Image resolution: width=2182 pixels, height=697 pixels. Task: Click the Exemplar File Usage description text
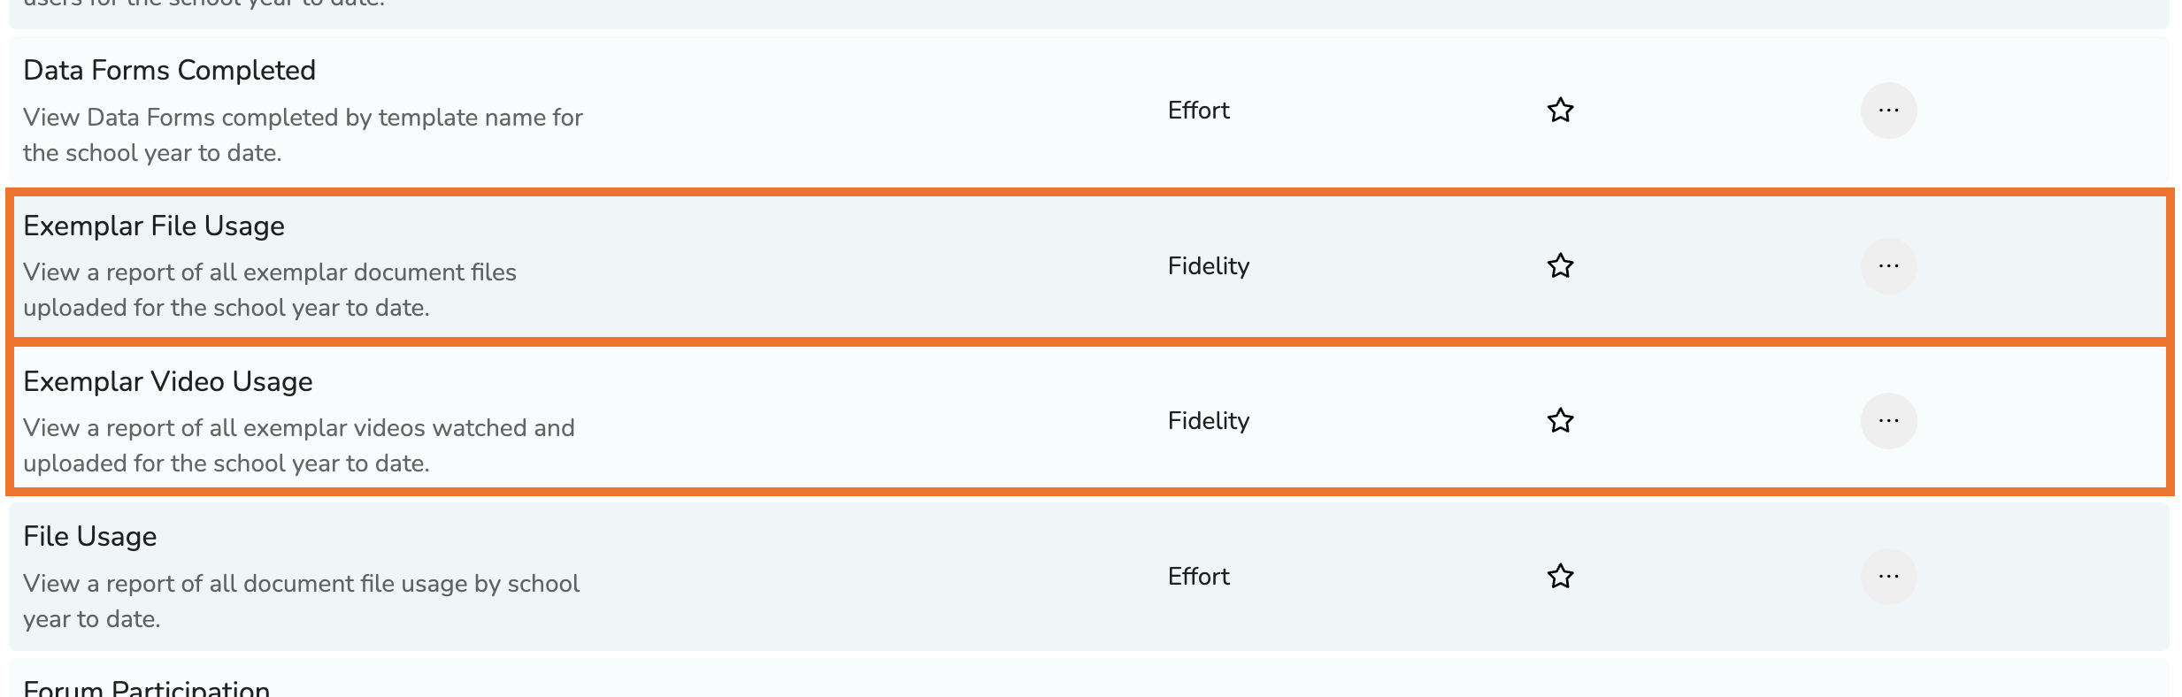coord(270,290)
